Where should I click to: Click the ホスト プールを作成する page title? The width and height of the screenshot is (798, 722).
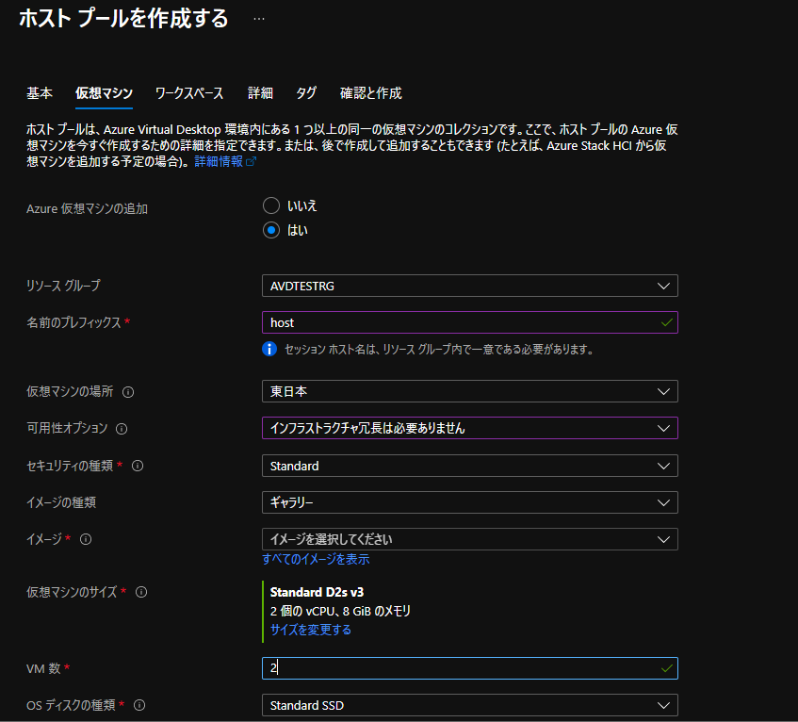123,18
